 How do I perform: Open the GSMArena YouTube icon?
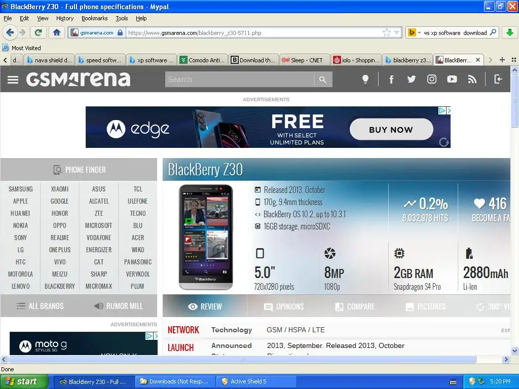(452, 79)
